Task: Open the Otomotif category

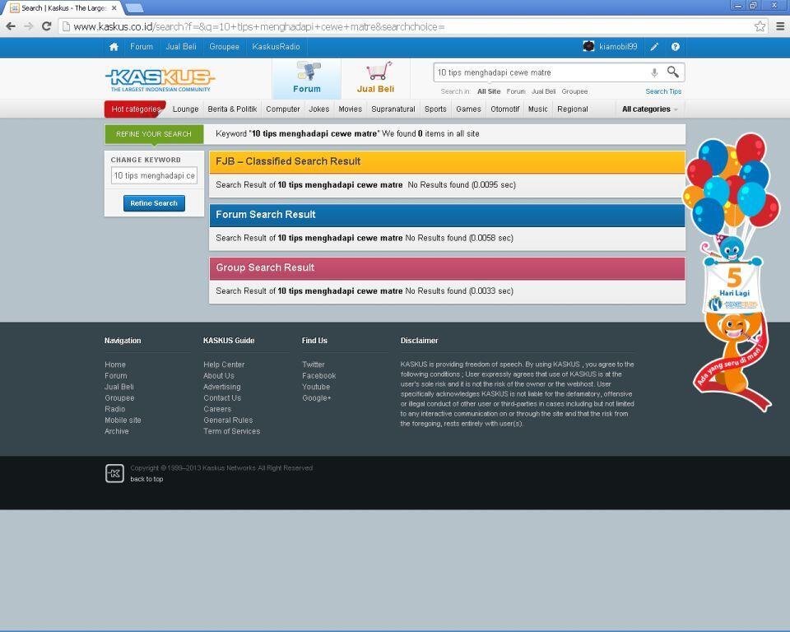Action: tap(504, 109)
